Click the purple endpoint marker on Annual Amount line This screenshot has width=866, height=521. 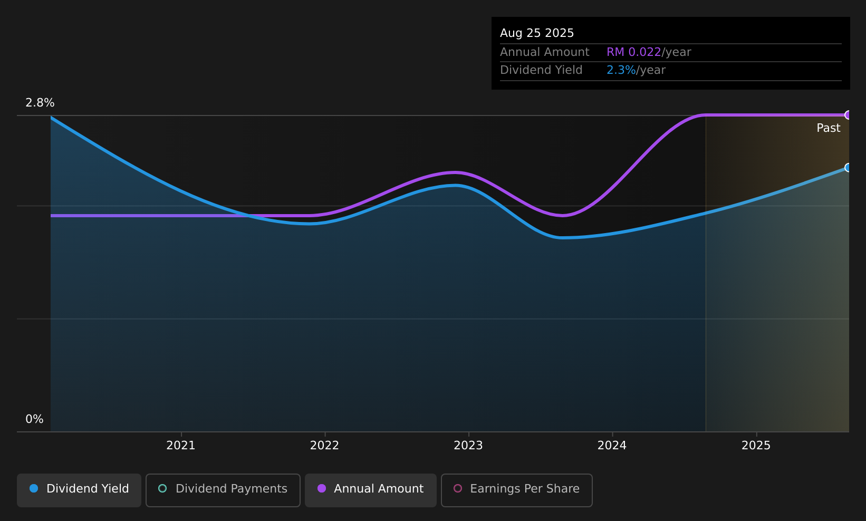click(x=848, y=115)
